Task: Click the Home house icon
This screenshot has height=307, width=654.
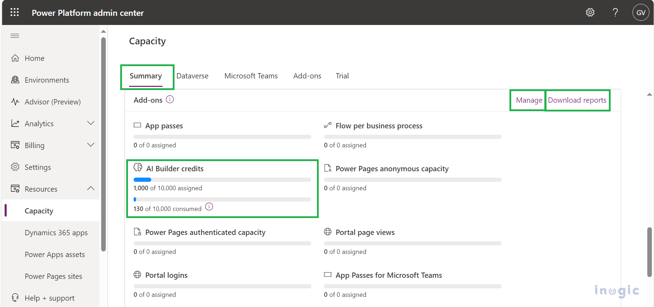Action: pyautogui.click(x=15, y=58)
